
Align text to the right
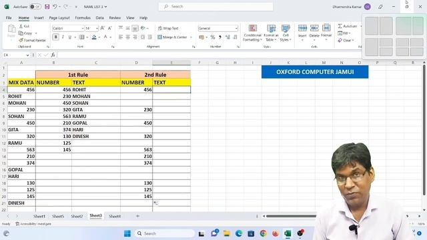(135, 37)
